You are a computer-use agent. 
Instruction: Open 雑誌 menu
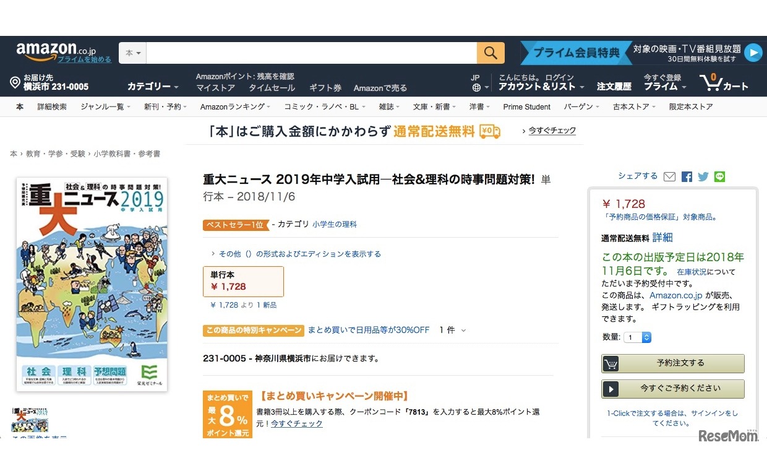[389, 107]
